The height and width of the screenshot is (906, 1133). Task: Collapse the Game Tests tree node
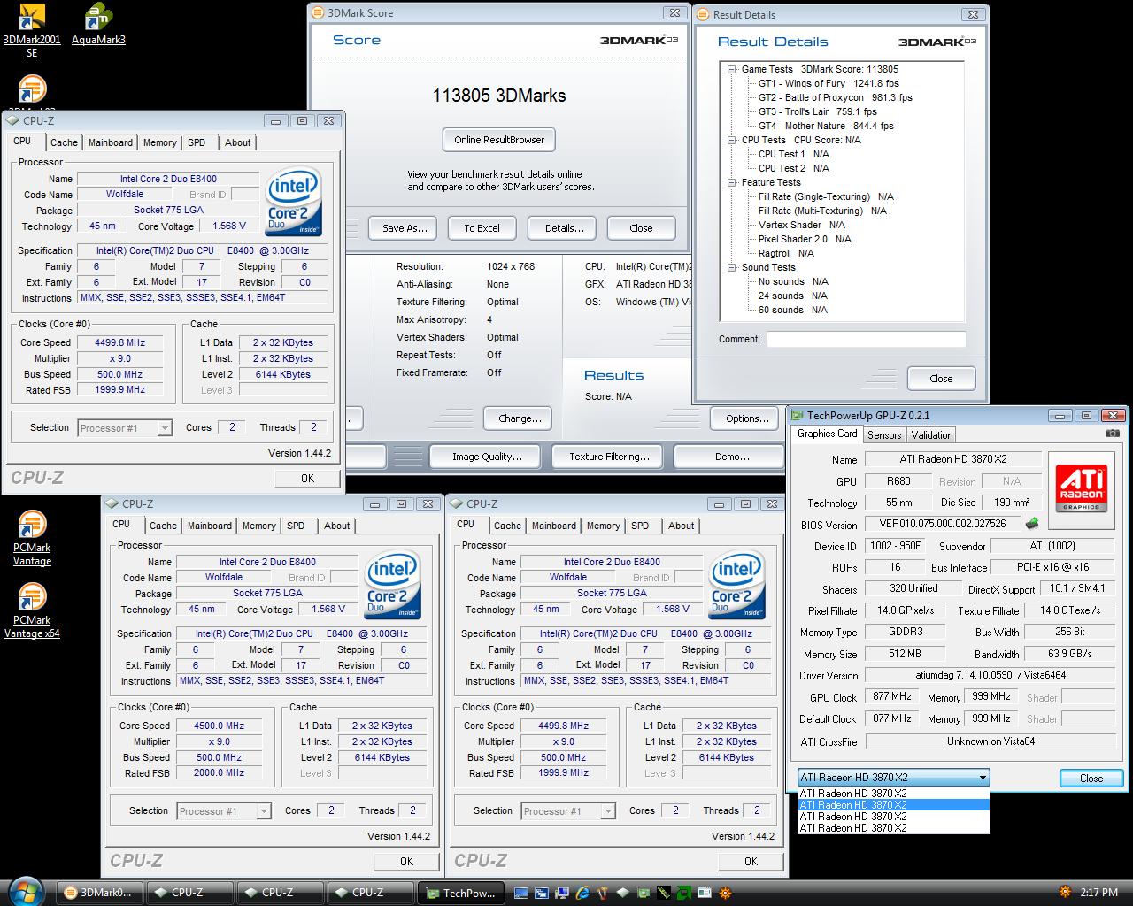click(x=732, y=69)
